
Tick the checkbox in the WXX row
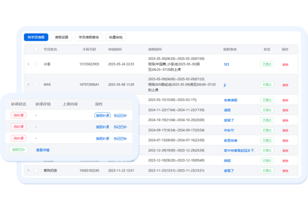click(x=36, y=84)
